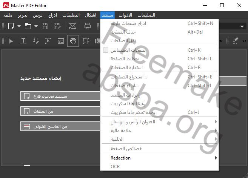Expand الخلفية submenu

(x=159, y=139)
